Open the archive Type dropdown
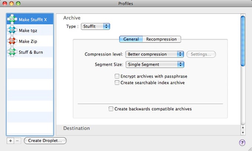The width and height of the screenshot is (252, 151). click(x=95, y=26)
